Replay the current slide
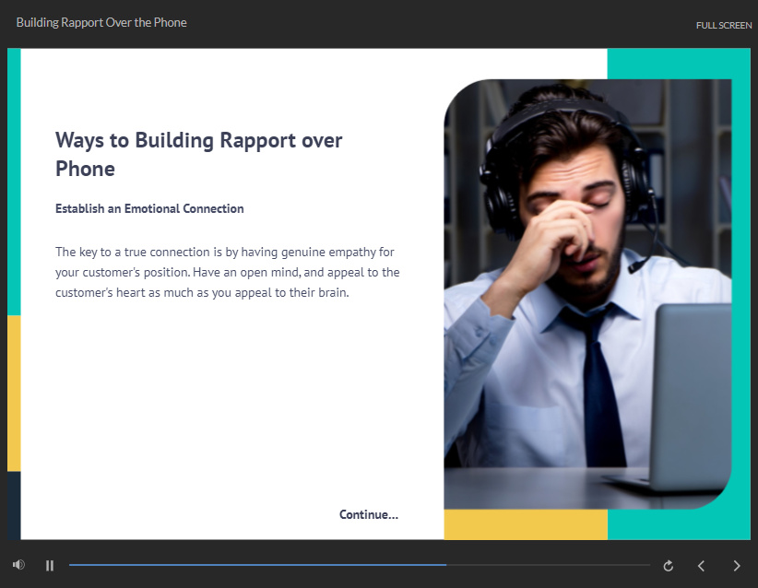The height and width of the screenshot is (588, 758). 669,566
